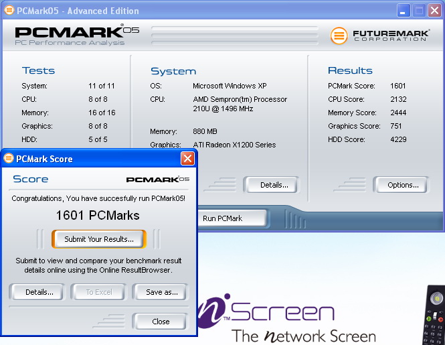Open the Options... button under Results
445x345 pixels.
point(403,185)
